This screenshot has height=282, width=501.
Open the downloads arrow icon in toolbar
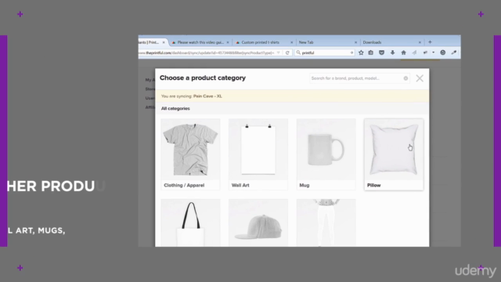pyautogui.click(x=392, y=52)
